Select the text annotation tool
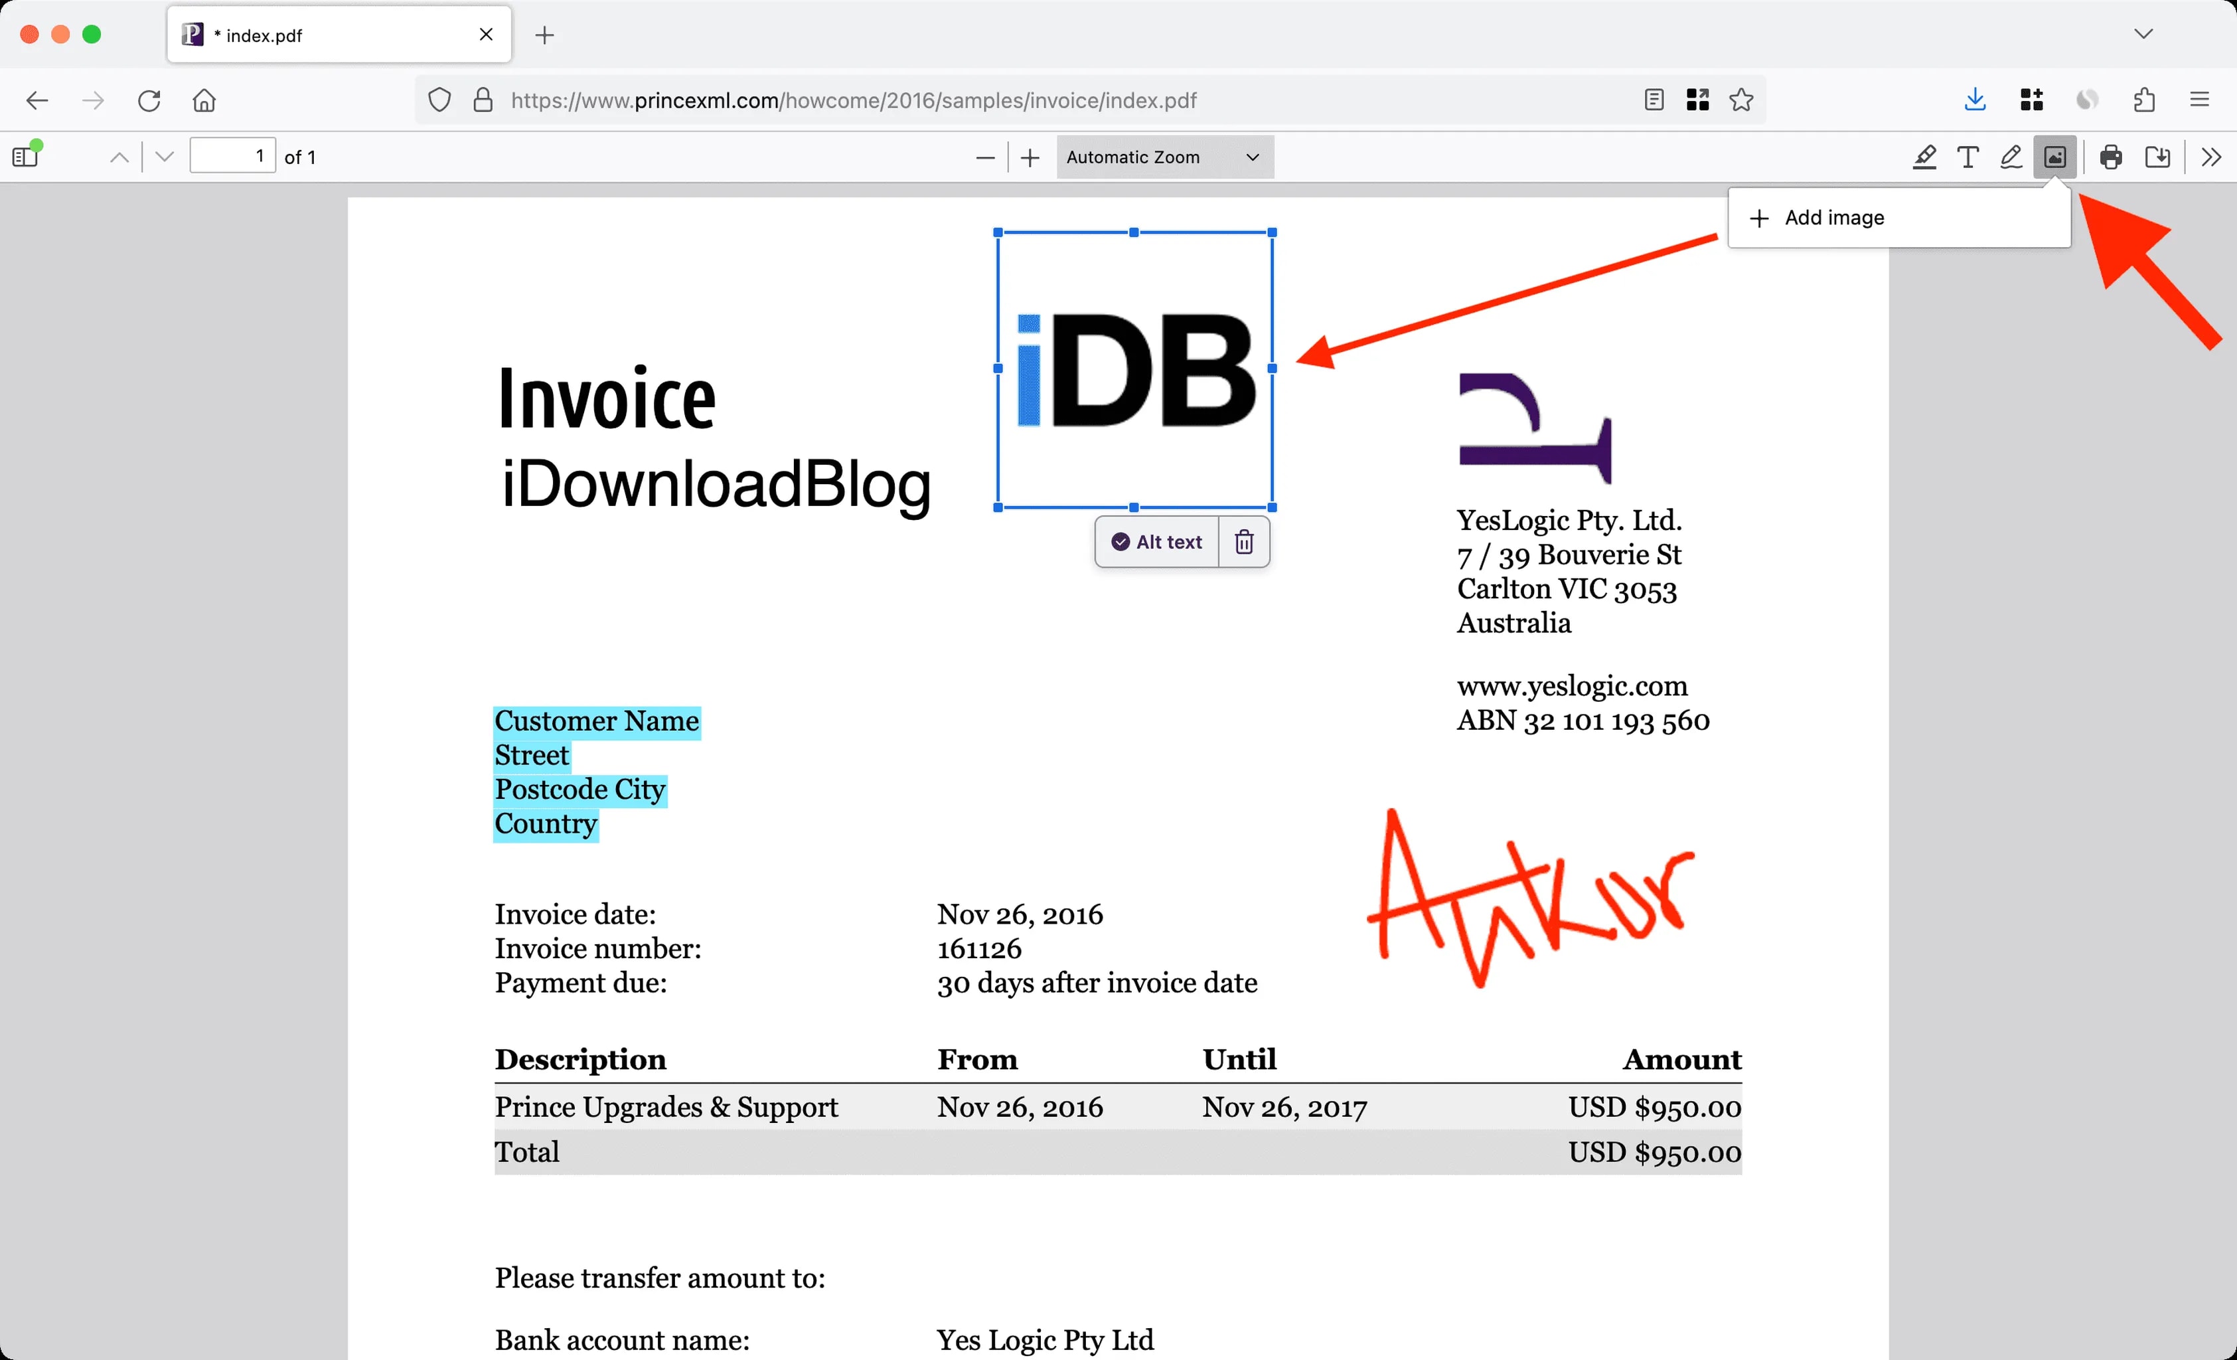This screenshot has width=2237, height=1360. [1967, 156]
